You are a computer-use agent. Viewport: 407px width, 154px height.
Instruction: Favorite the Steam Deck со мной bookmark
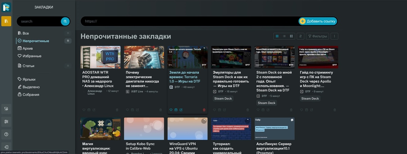click(258, 110)
